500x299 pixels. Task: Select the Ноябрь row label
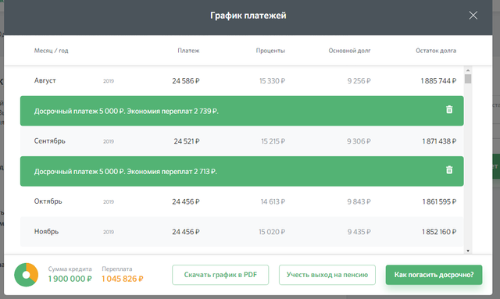(47, 232)
